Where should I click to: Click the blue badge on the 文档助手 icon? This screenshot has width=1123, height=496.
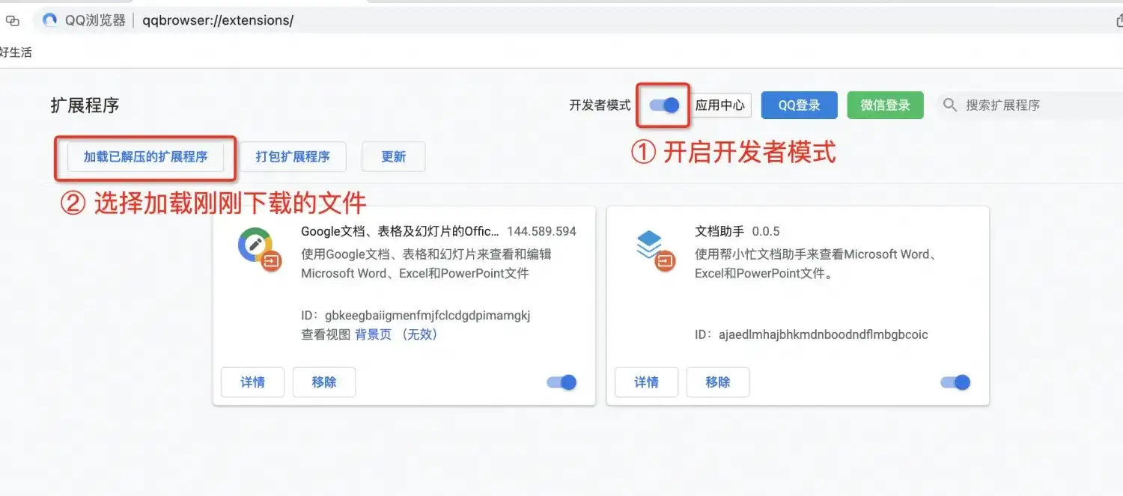tap(663, 261)
